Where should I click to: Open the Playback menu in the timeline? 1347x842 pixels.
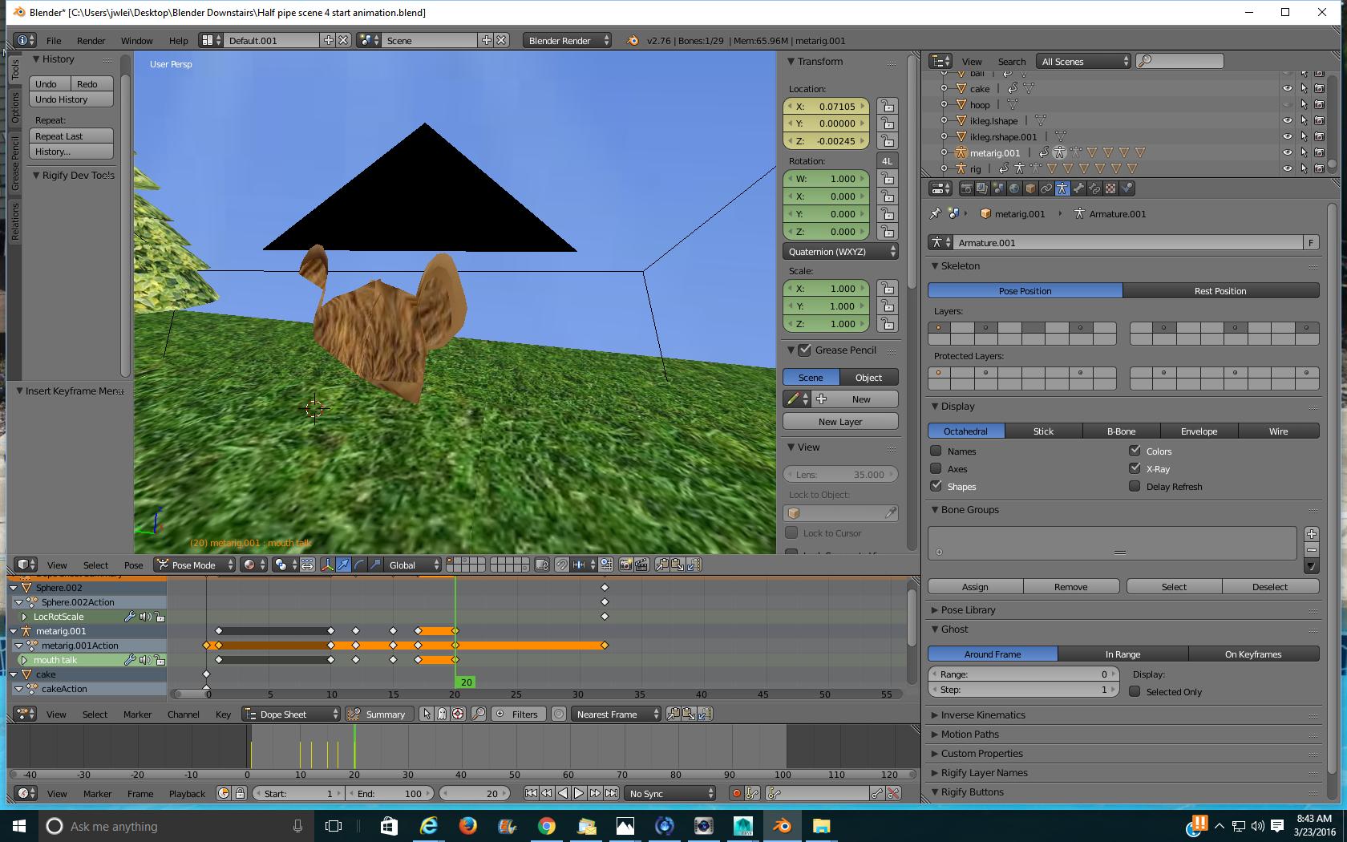pos(187,793)
